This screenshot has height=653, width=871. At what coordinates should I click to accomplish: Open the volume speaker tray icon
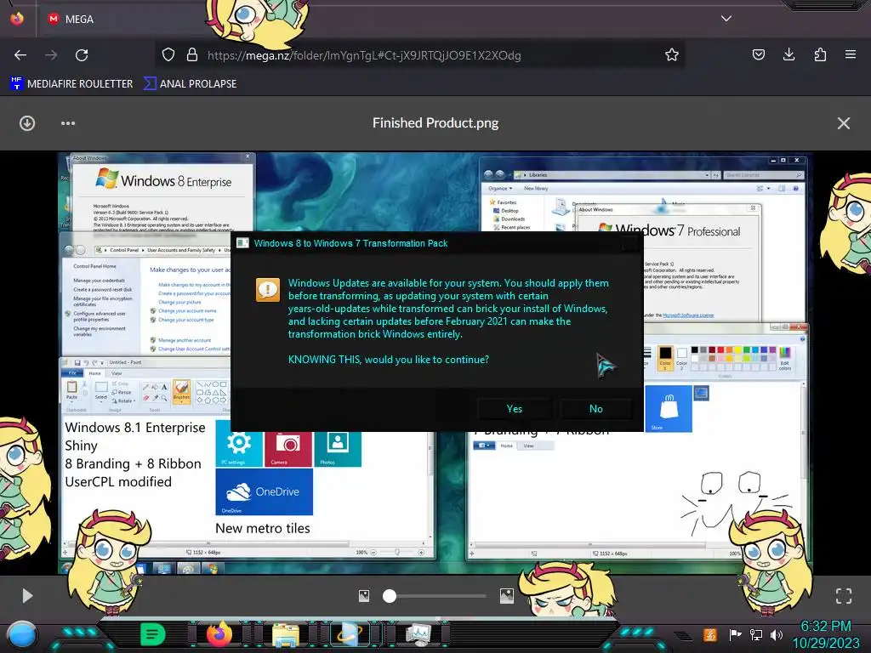[777, 634]
